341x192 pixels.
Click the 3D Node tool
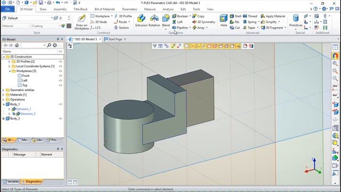pos(99,22)
